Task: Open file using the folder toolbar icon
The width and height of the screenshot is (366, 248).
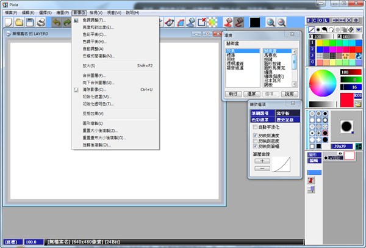Action: tap(19, 23)
